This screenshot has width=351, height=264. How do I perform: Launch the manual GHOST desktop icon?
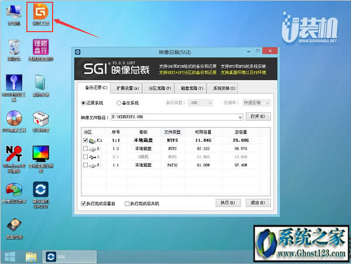tap(40, 192)
